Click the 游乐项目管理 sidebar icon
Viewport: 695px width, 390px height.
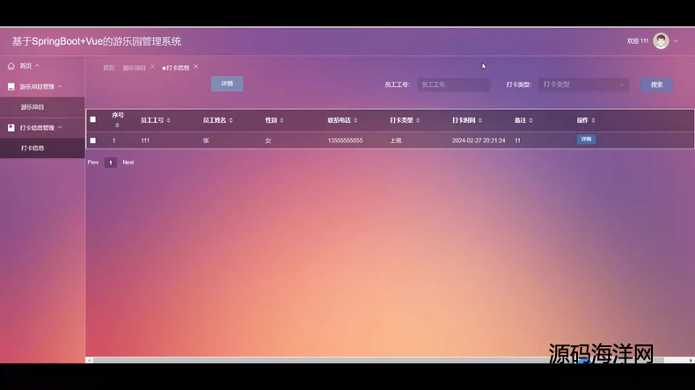click(x=11, y=87)
